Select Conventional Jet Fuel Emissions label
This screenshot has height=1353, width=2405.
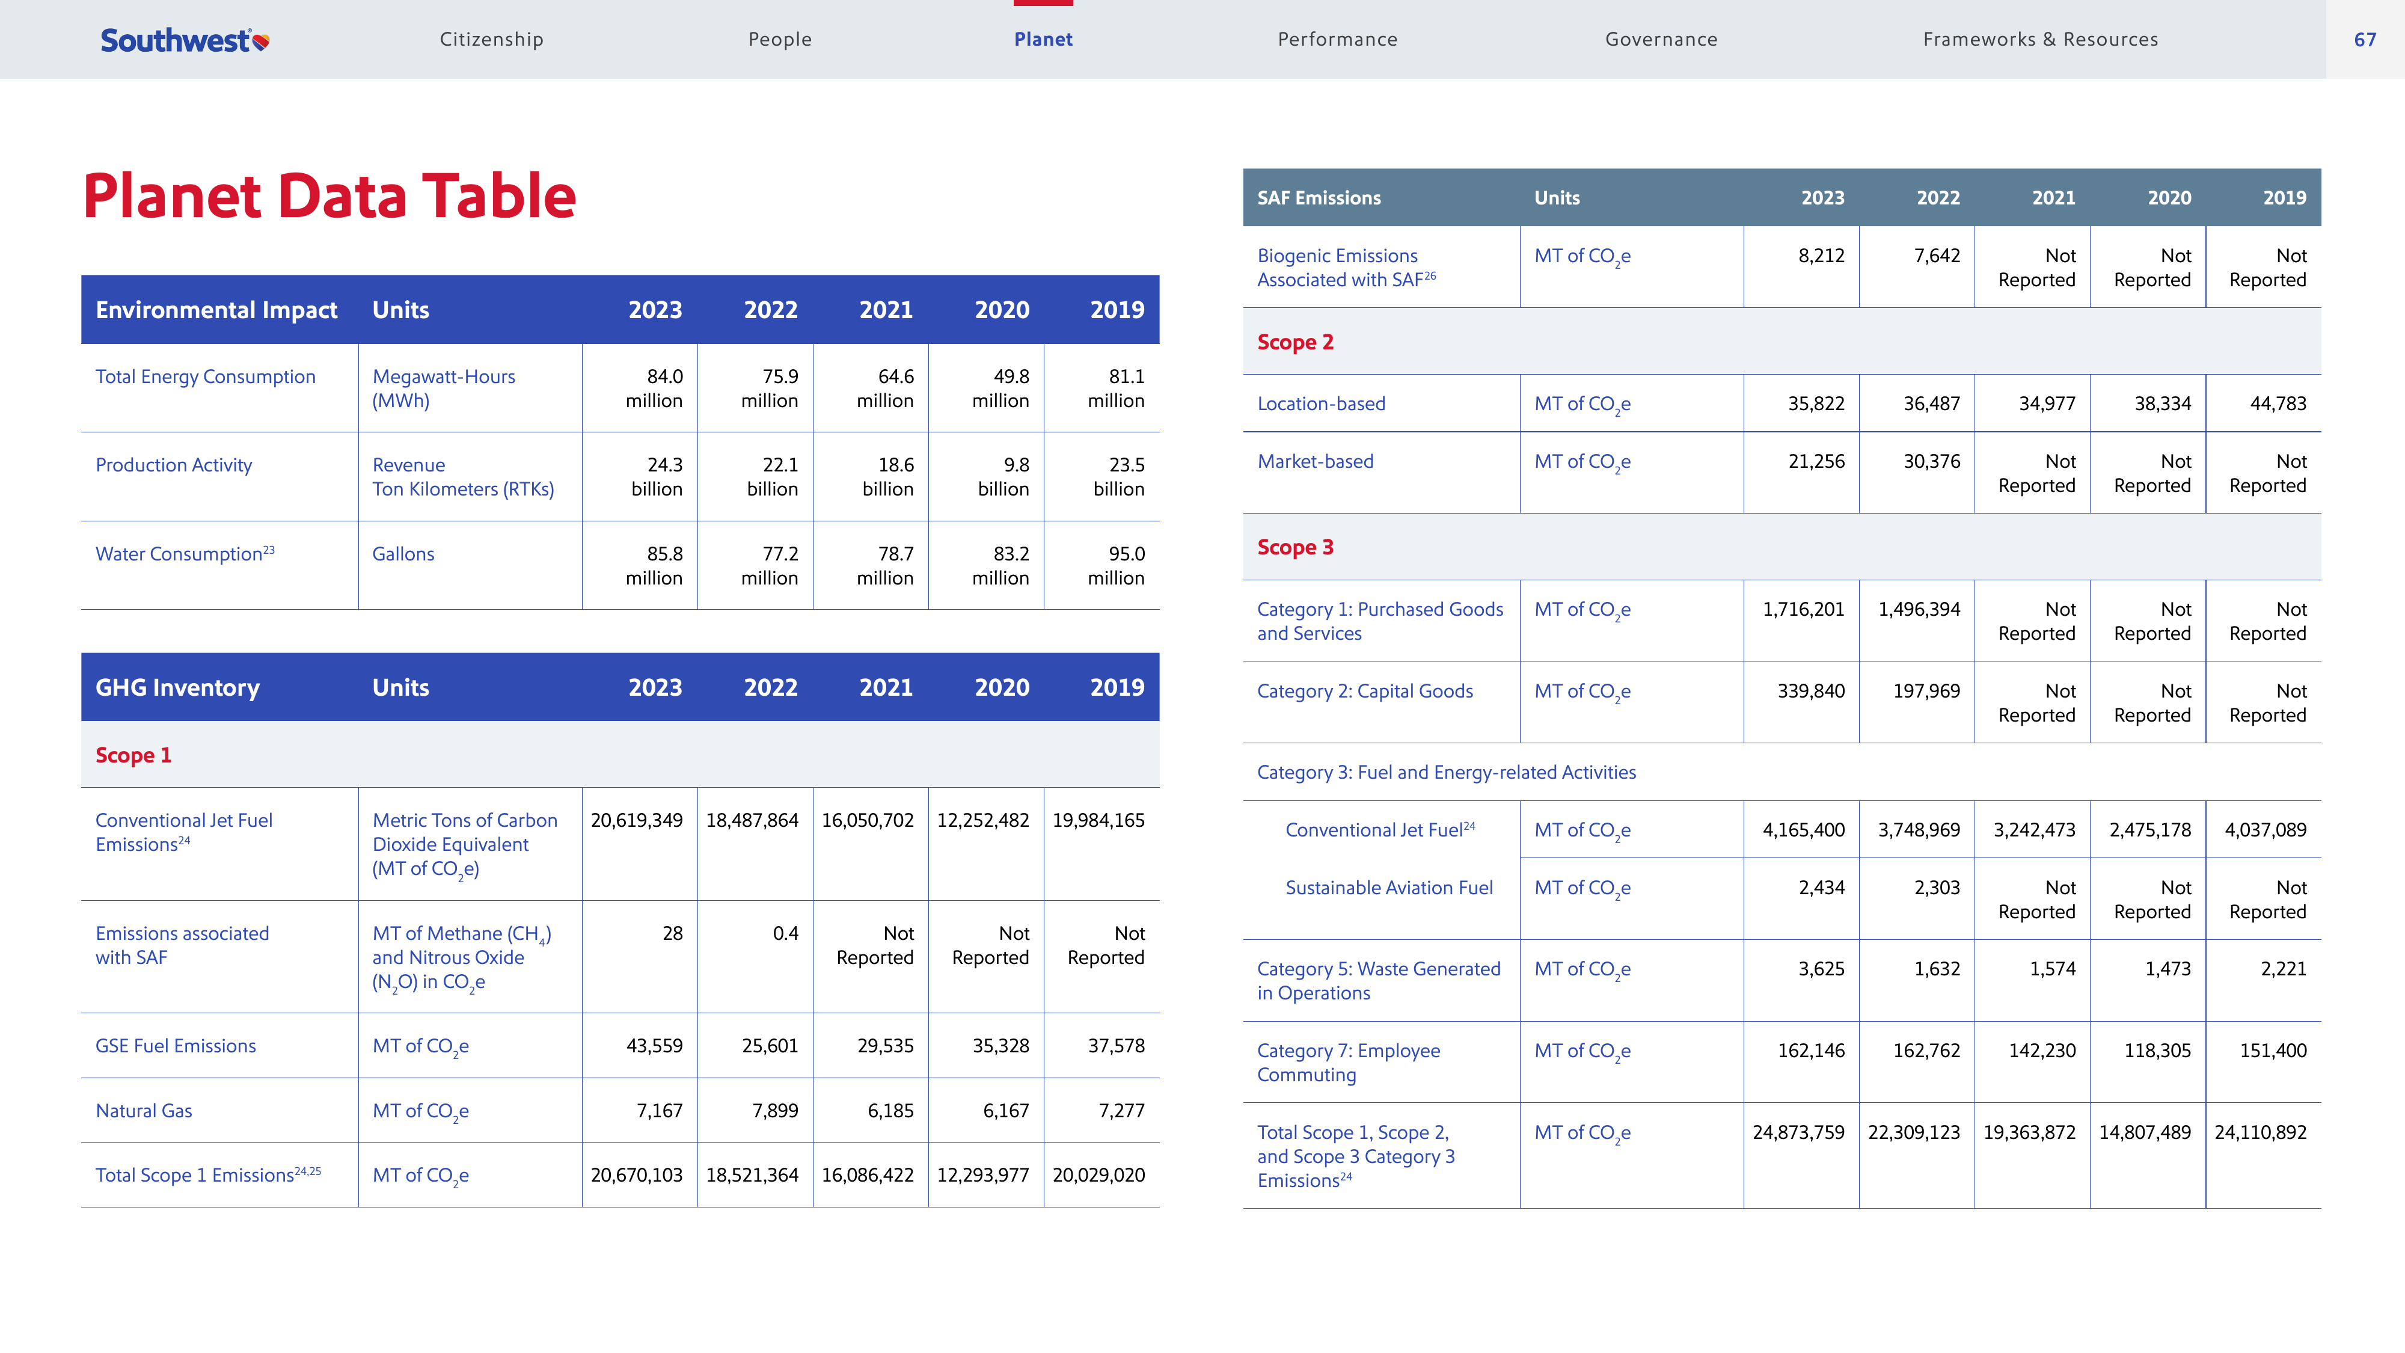(184, 832)
